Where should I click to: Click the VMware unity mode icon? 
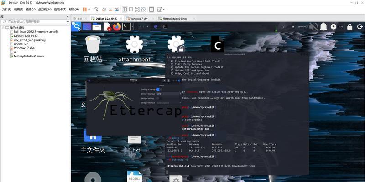tap(143, 10)
